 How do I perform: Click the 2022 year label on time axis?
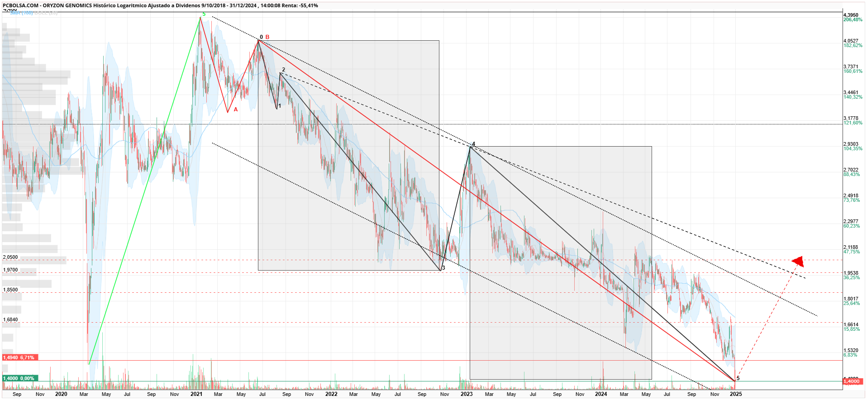(331, 394)
